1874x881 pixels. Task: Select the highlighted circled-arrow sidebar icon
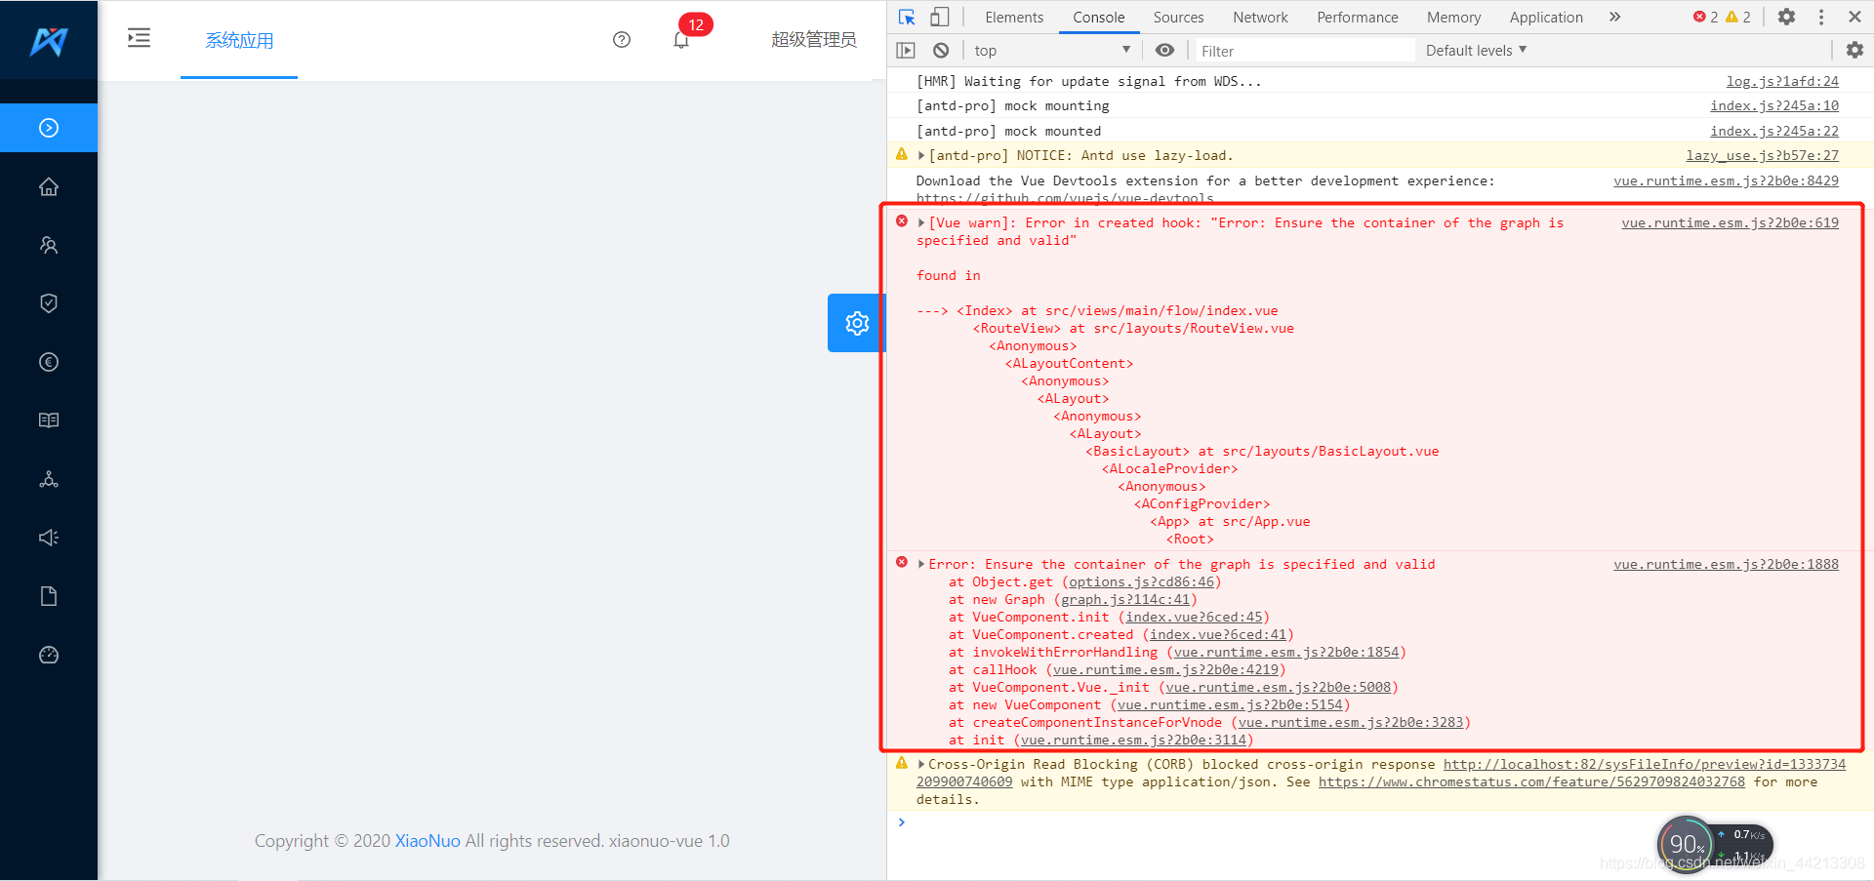tap(49, 128)
